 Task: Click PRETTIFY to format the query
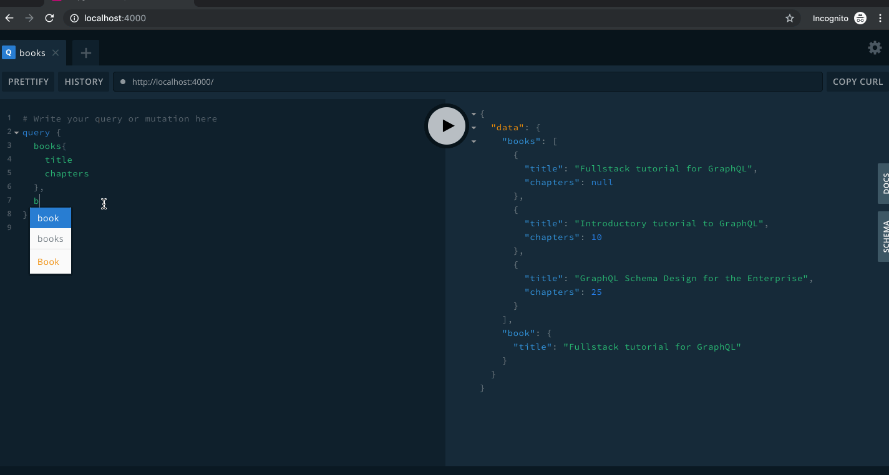pyautogui.click(x=27, y=81)
